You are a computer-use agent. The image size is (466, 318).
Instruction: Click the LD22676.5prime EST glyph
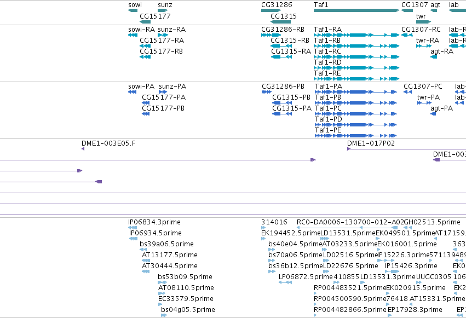click(x=326, y=271)
